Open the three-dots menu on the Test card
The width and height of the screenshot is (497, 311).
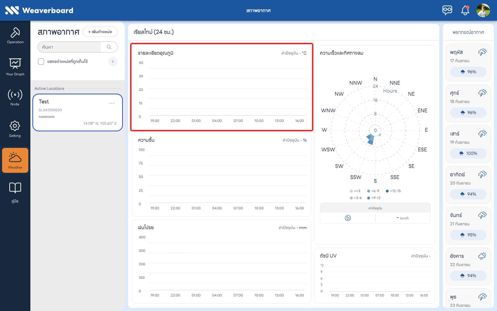(x=112, y=103)
